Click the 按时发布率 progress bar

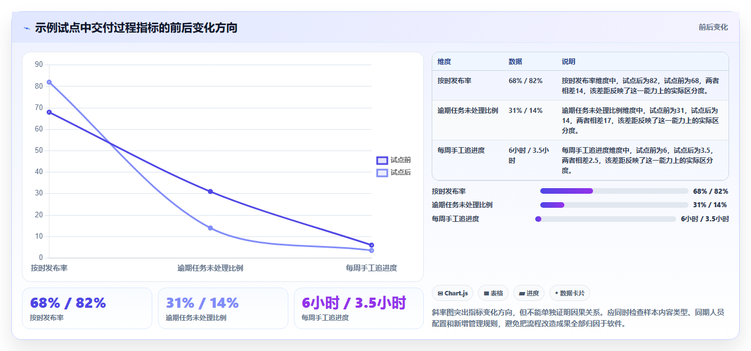tap(614, 191)
